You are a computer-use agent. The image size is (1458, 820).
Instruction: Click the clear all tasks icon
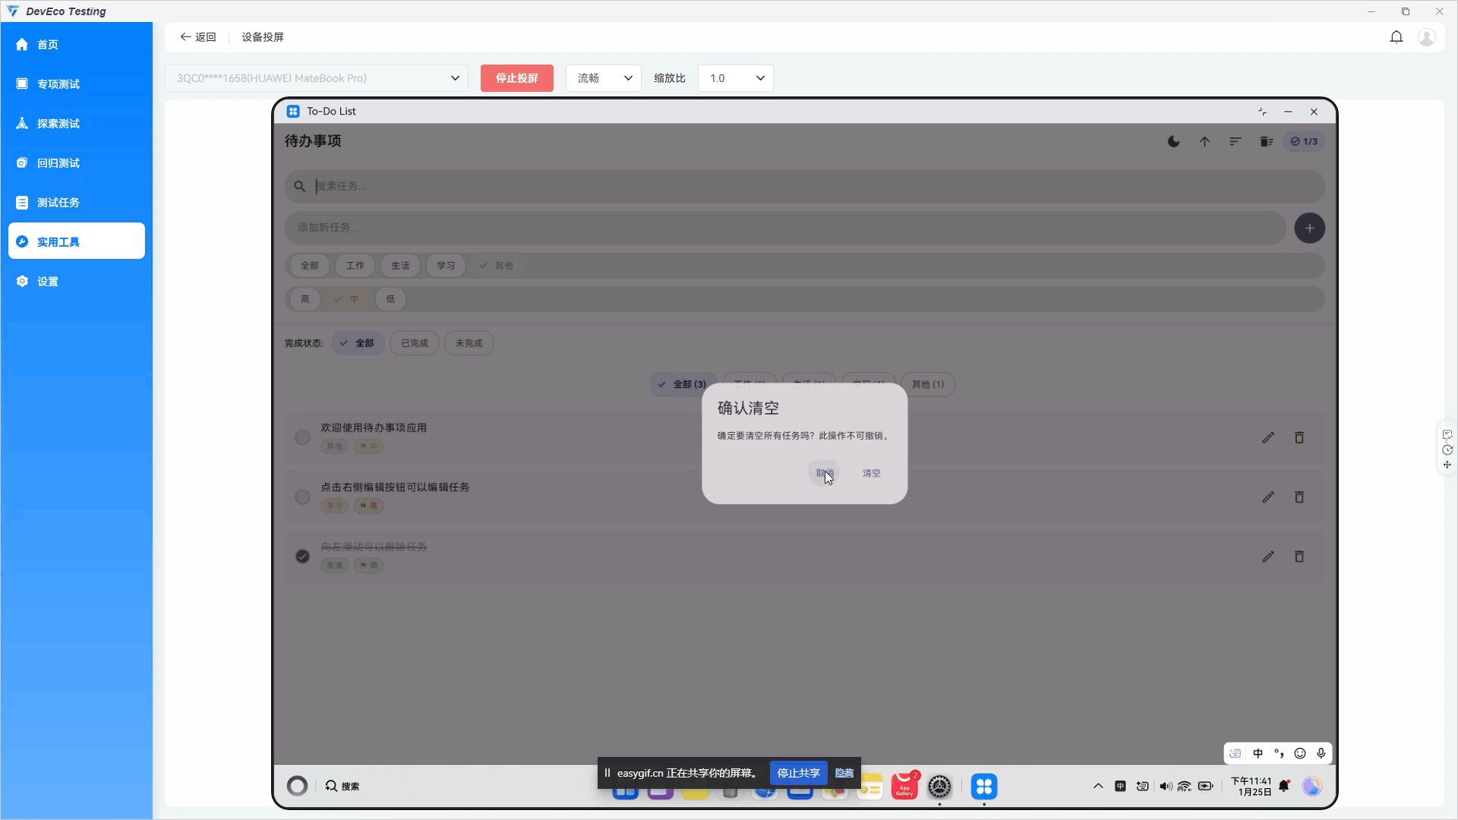[1266, 141]
